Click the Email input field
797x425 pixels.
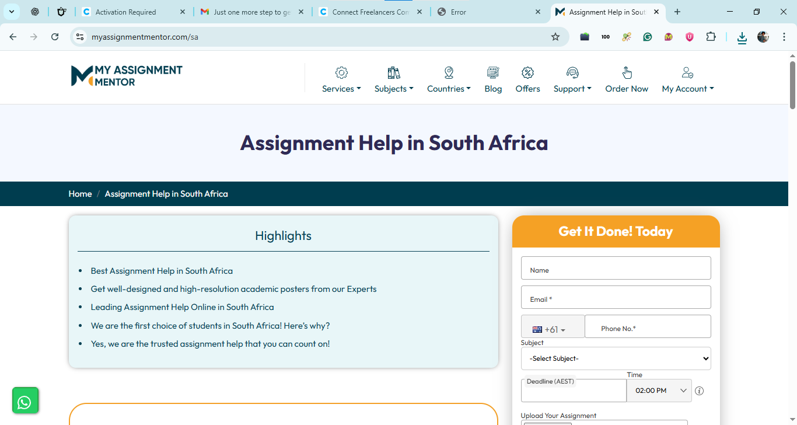coord(616,297)
